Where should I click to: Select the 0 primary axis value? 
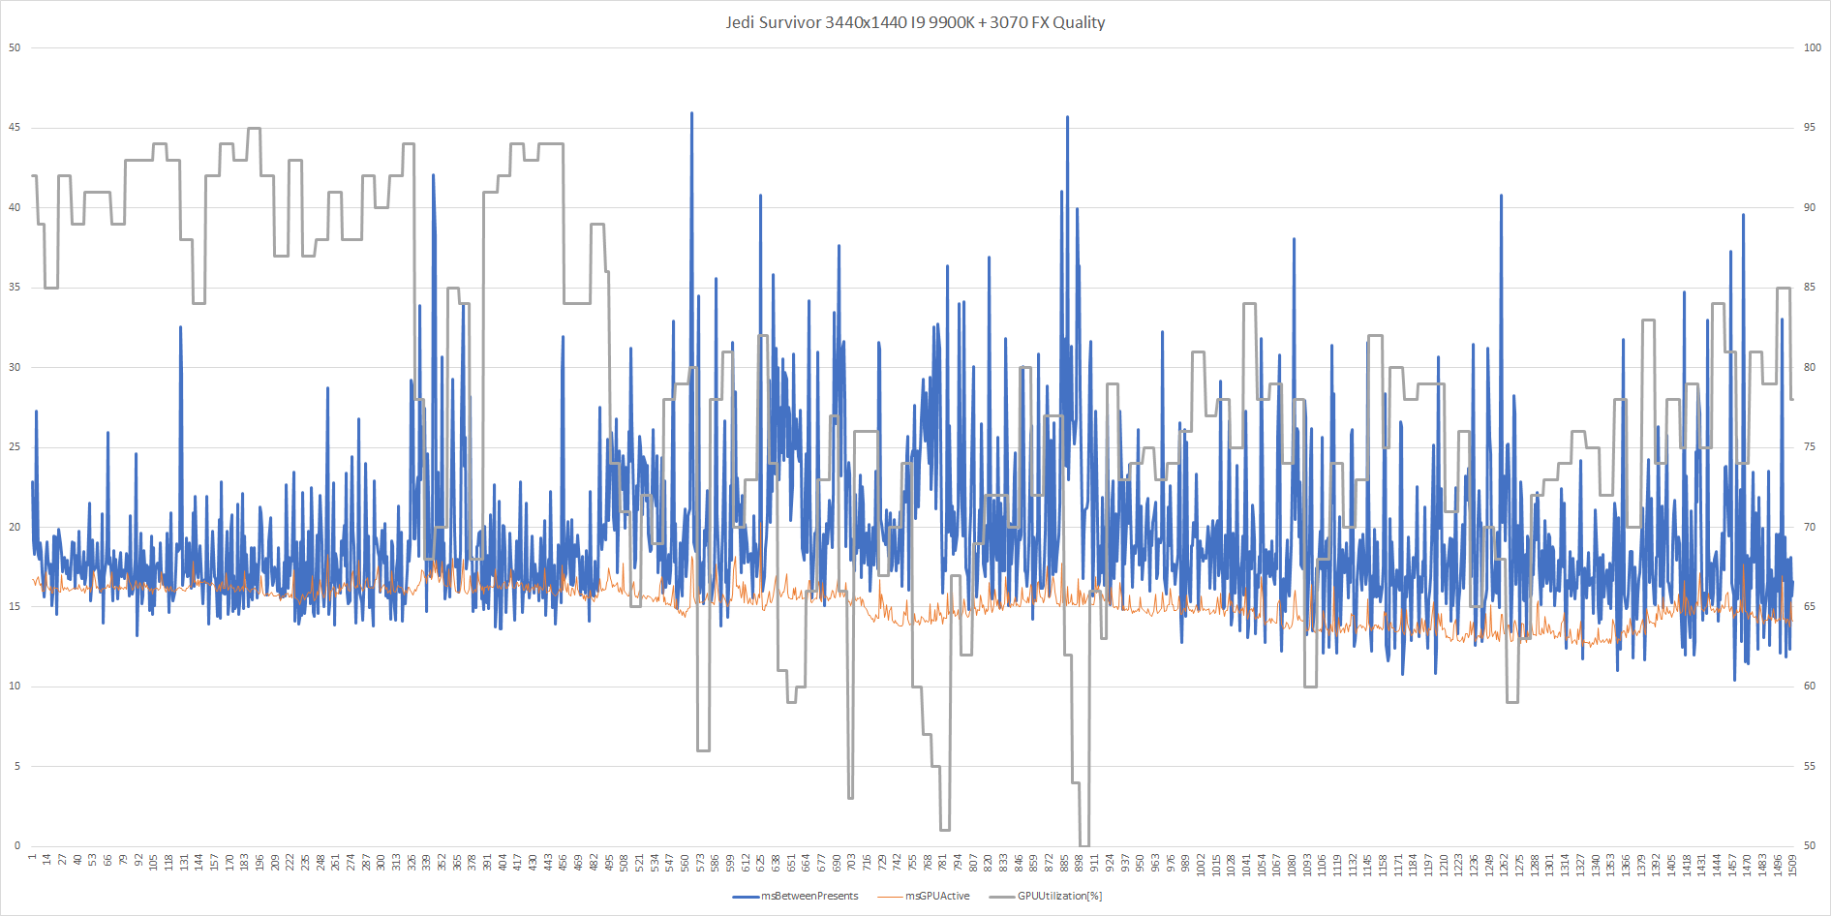(17, 846)
